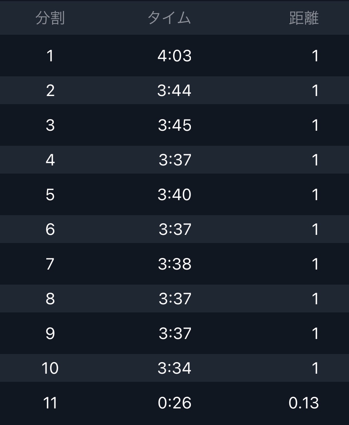Select split number 2 in the table
The height and width of the screenshot is (425, 349).
50,91
